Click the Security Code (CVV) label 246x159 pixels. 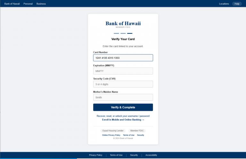[x=104, y=79]
